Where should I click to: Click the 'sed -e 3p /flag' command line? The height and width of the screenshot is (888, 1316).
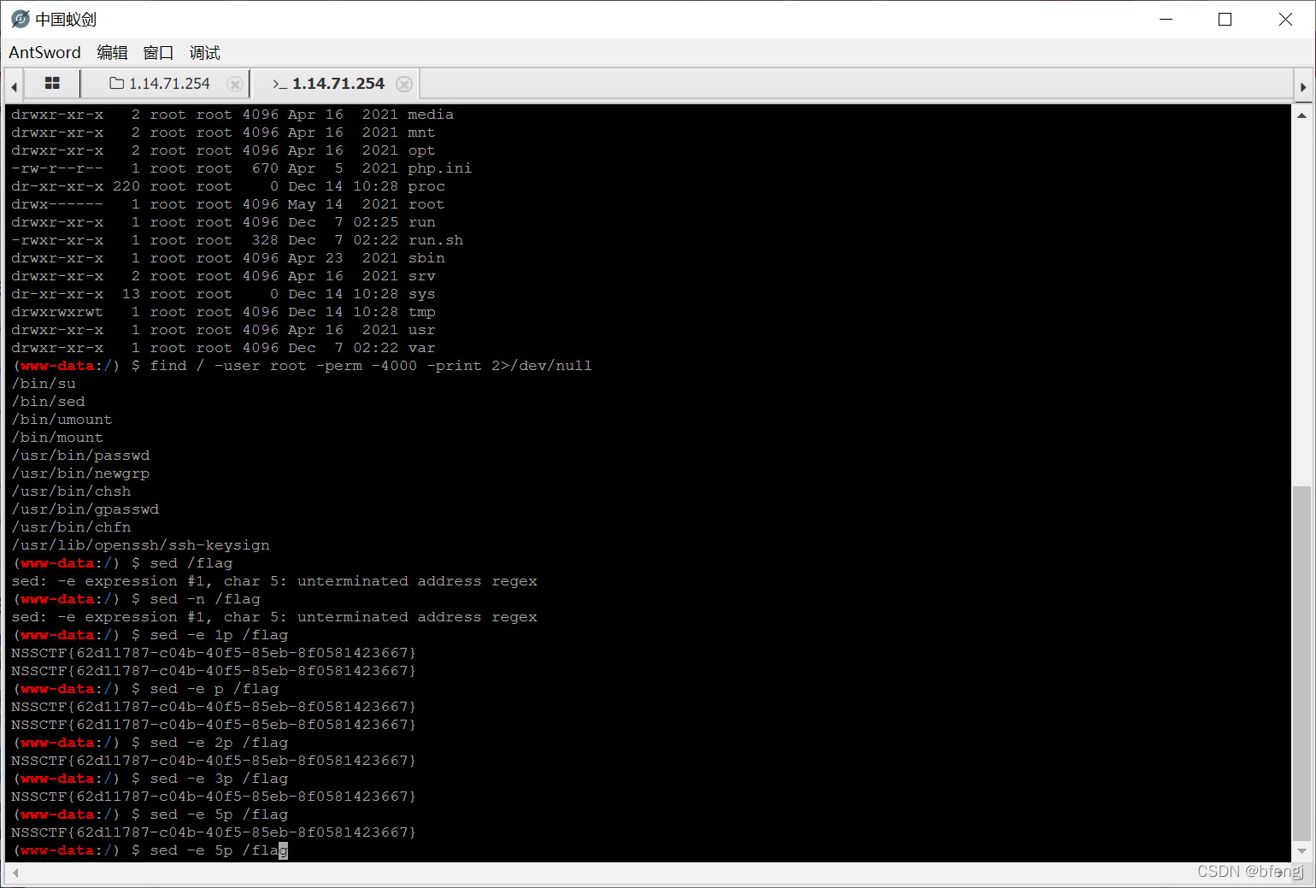tap(219, 779)
